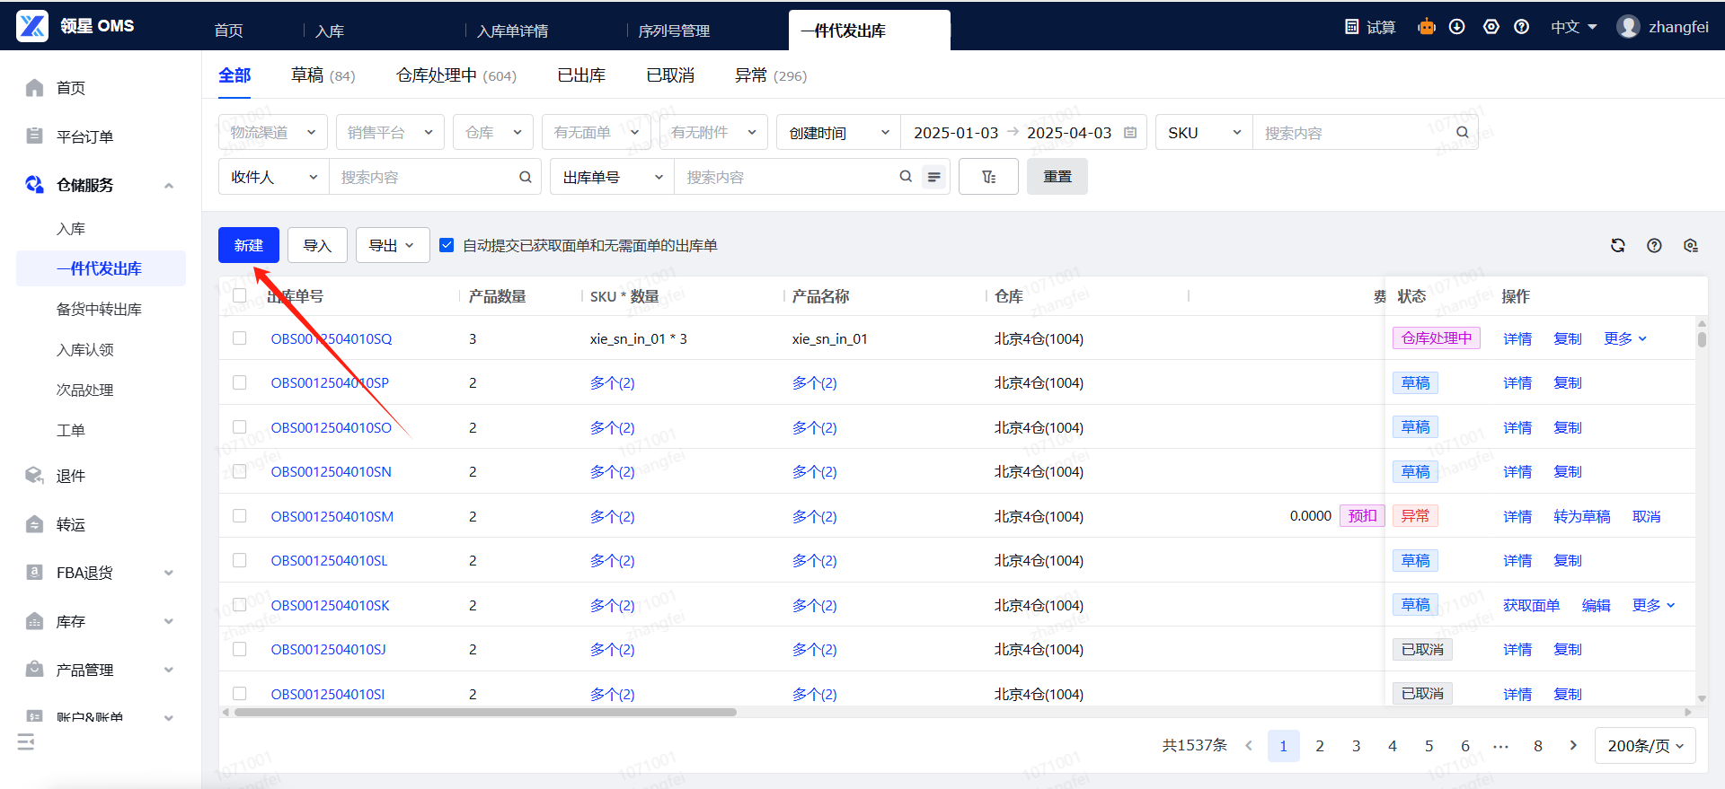The width and height of the screenshot is (1725, 789).
Task: Click the advanced filter funnel button
Action: tap(988, 177)
